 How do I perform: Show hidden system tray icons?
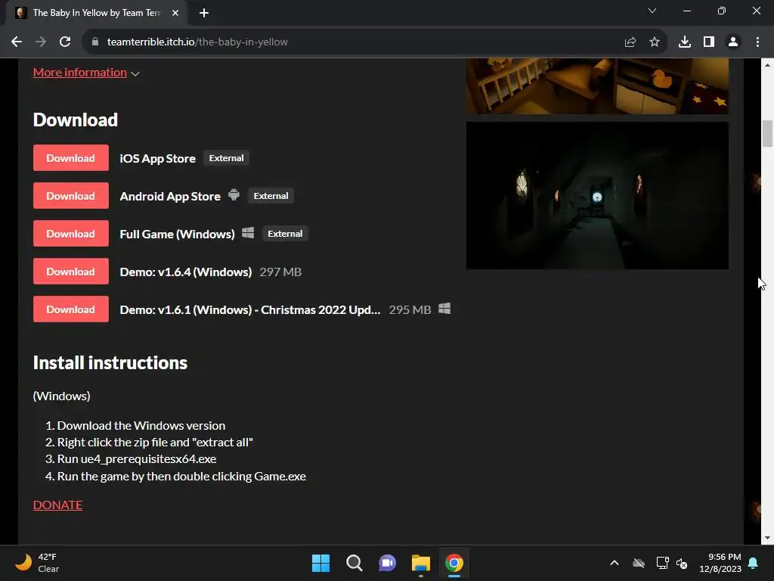pyautogui.click(x=615, y=563)
